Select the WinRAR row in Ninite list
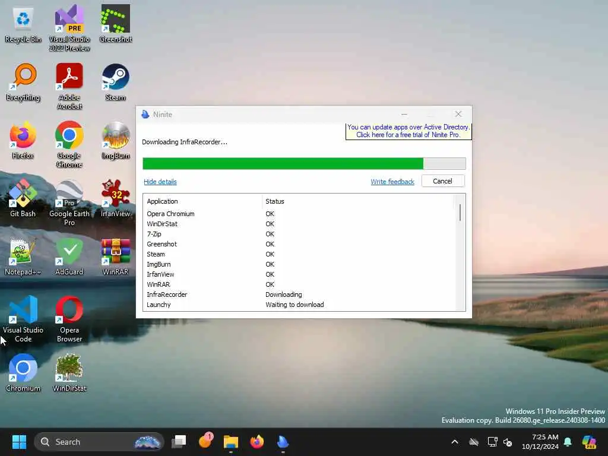 [299, 284]
